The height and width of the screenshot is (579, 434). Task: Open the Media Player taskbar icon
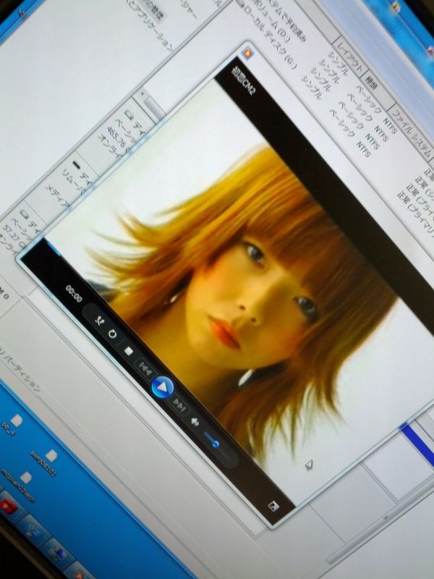(x=80, y=573)
